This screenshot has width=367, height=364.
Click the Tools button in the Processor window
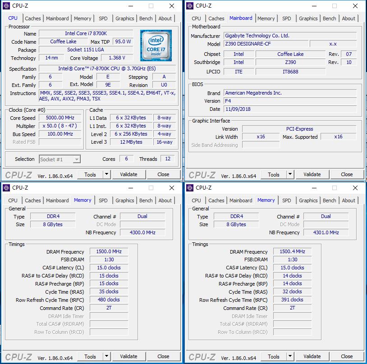[90, 174]
